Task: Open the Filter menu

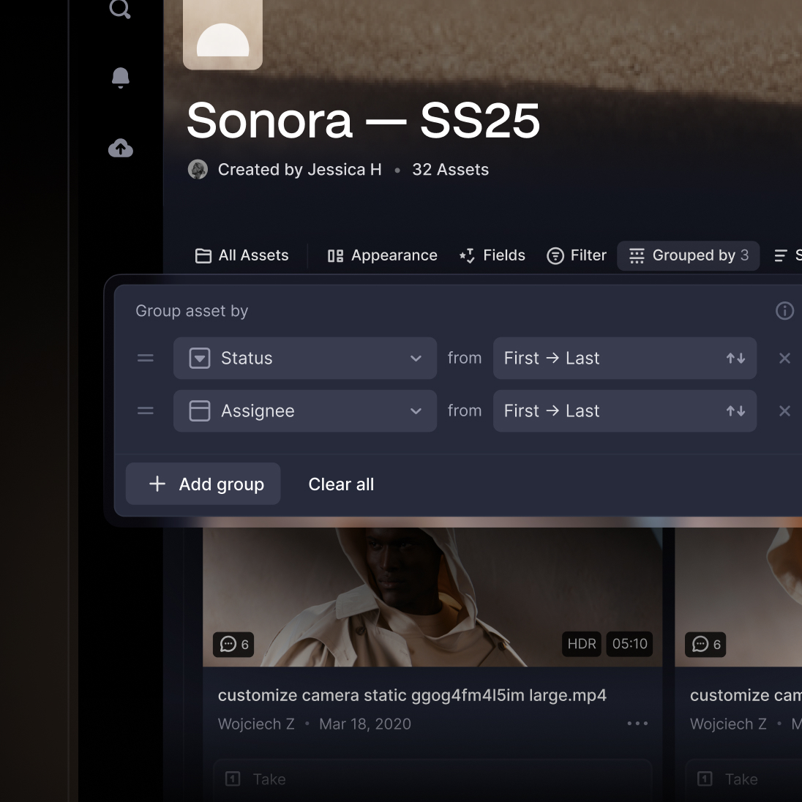Action: (577, 255)
